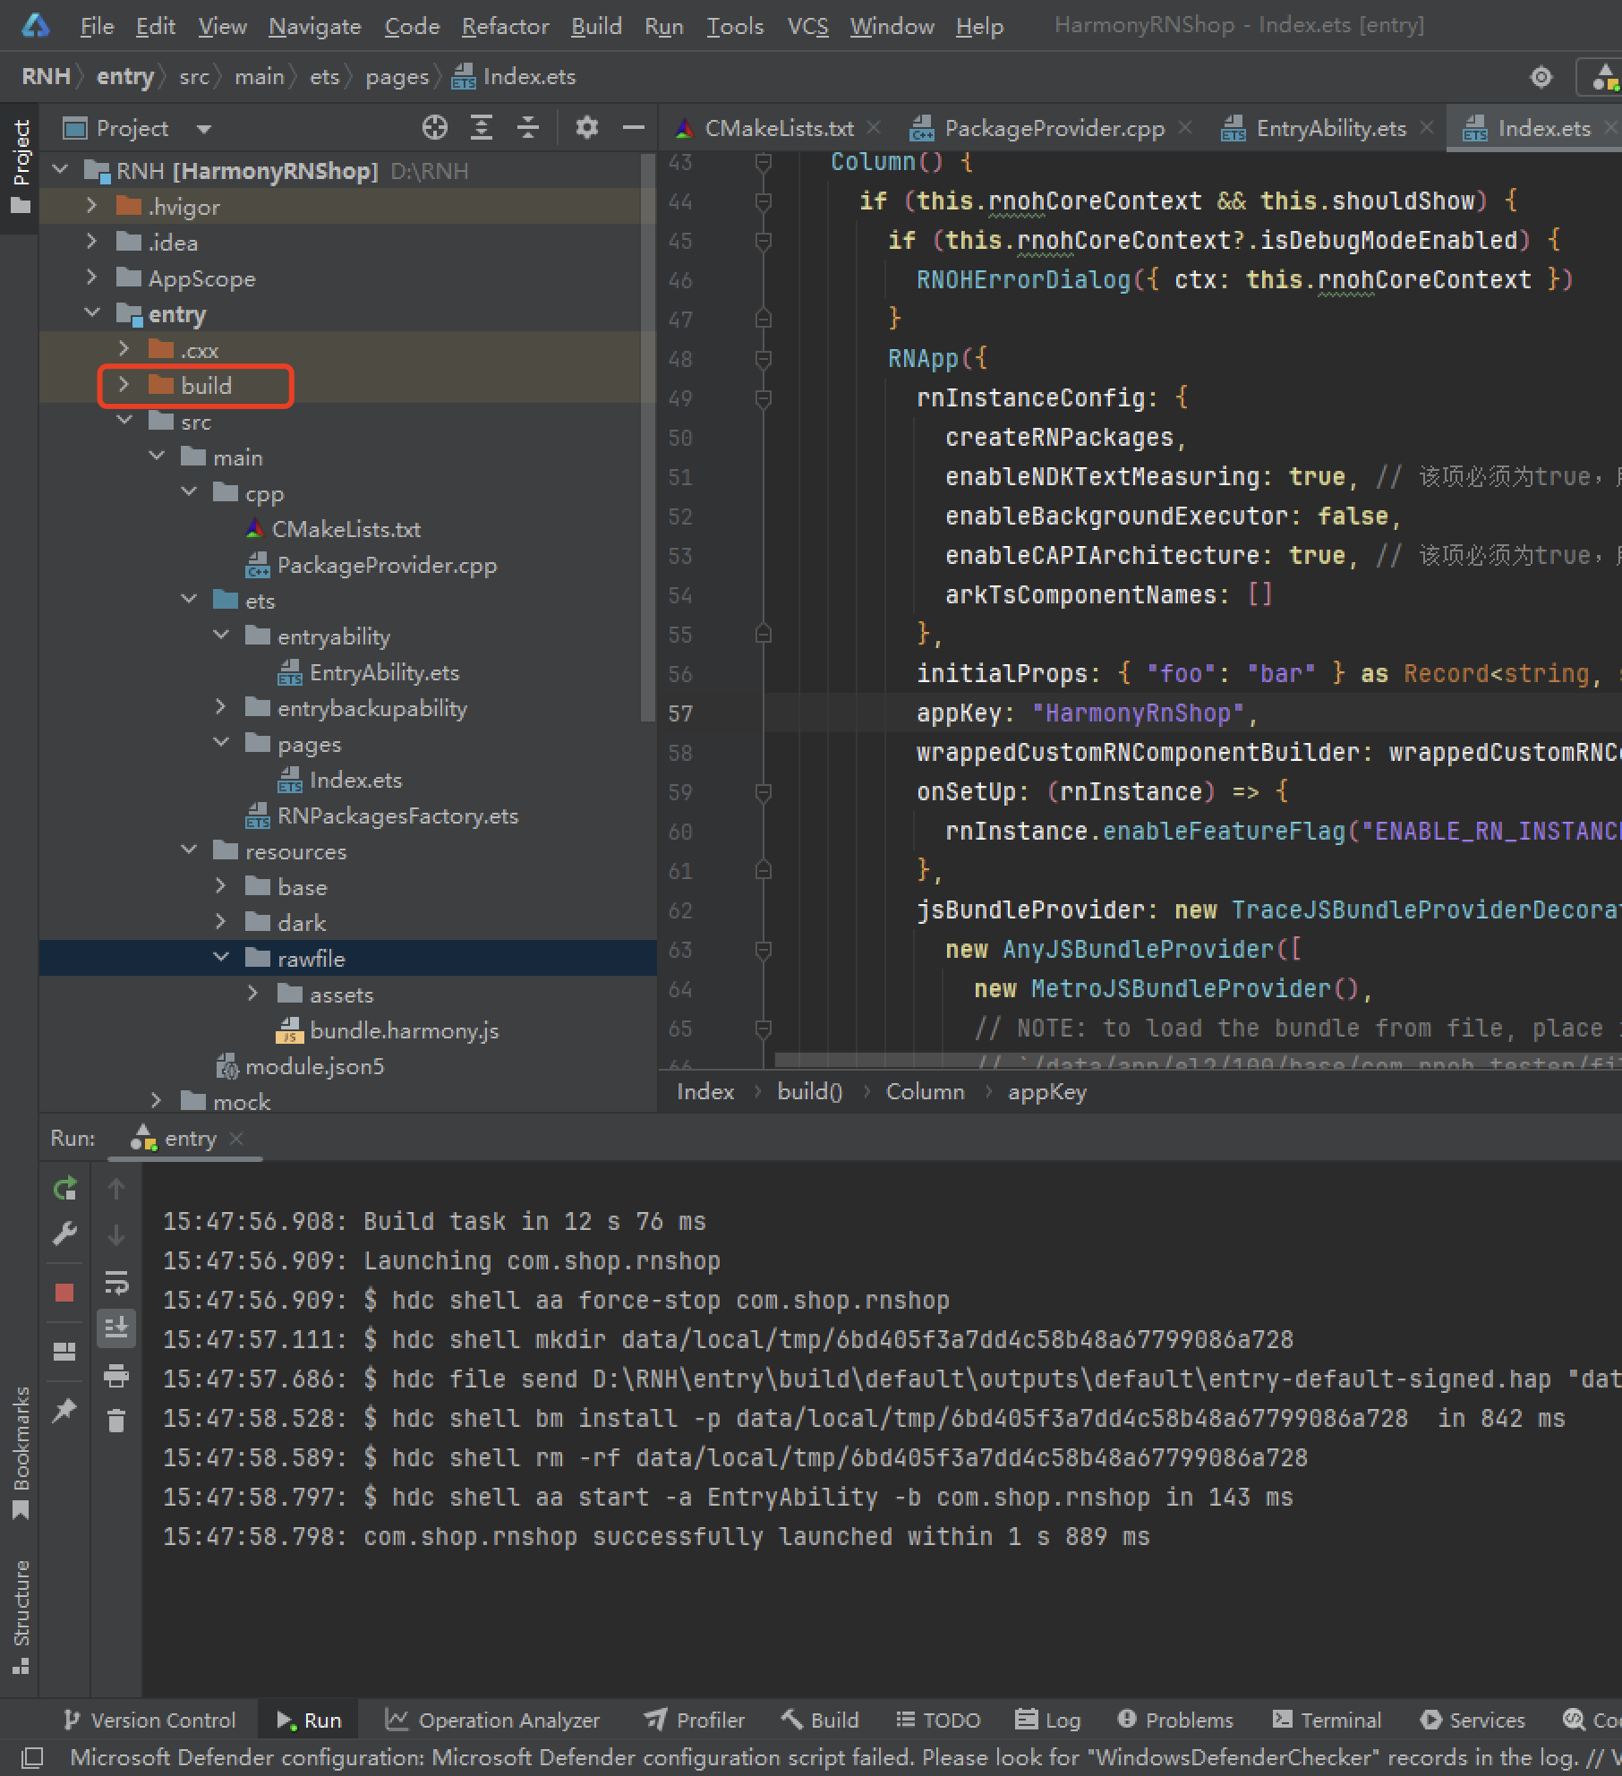
Task: Click the Up the stack trace arrow
Action: 116,1189
